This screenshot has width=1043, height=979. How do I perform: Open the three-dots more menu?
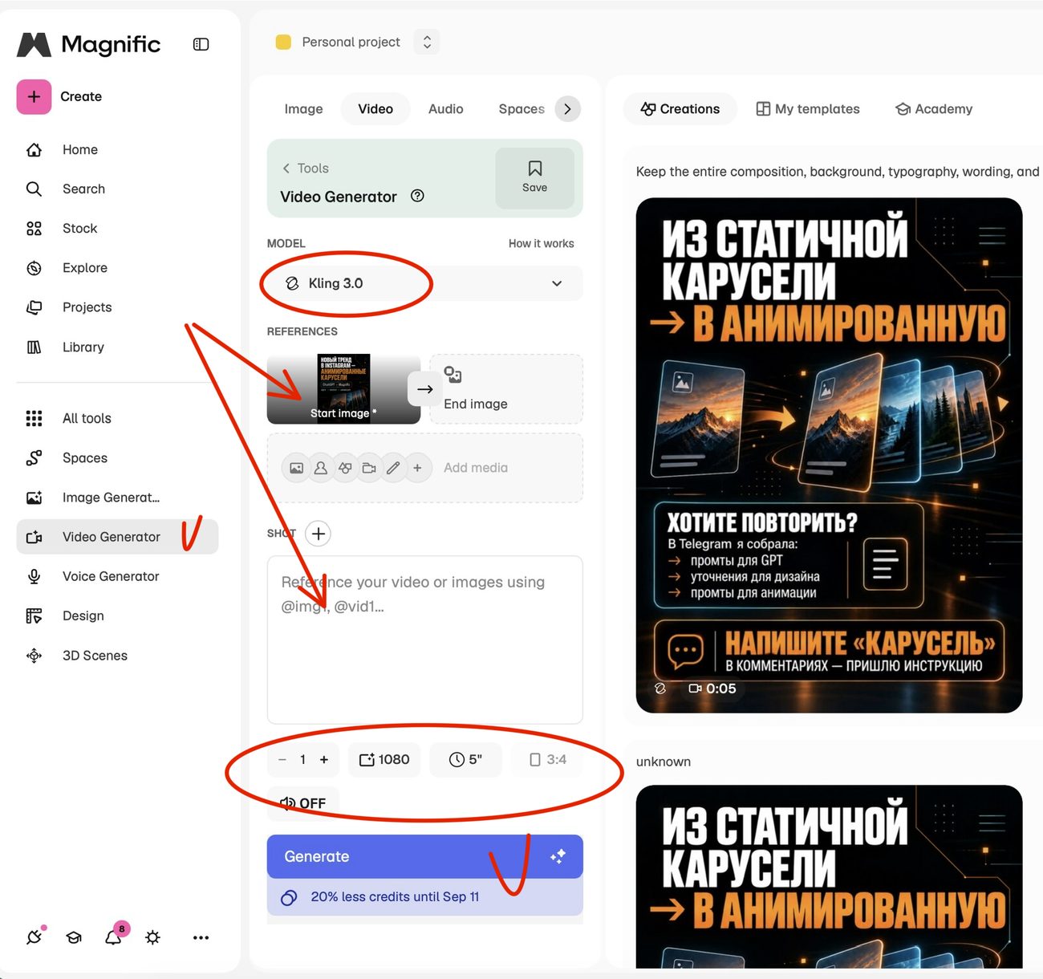[201, 937]
